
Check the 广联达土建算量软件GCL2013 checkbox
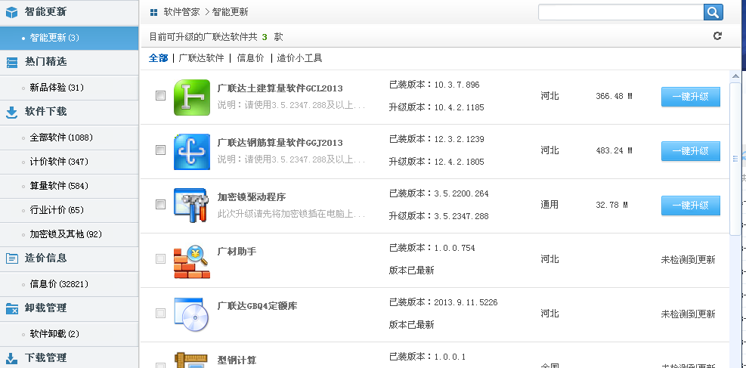[x=161, y=96]
